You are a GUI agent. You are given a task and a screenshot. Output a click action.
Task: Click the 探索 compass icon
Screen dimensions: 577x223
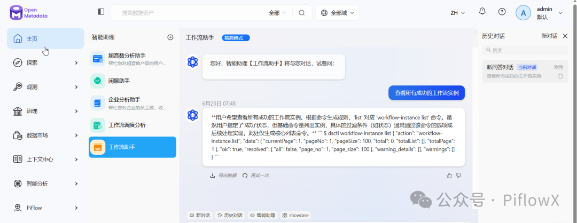[x=17, y=63]
